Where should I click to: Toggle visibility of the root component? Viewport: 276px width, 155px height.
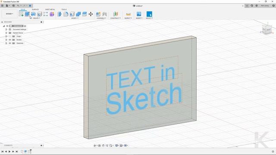coord(7,26)
